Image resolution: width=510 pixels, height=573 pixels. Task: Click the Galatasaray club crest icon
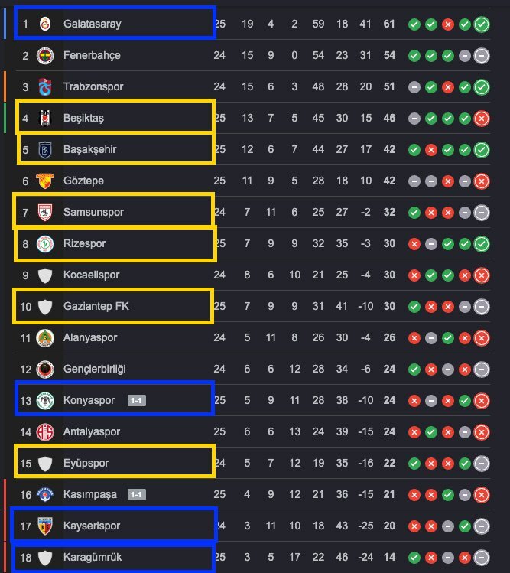tap(46, 24)
